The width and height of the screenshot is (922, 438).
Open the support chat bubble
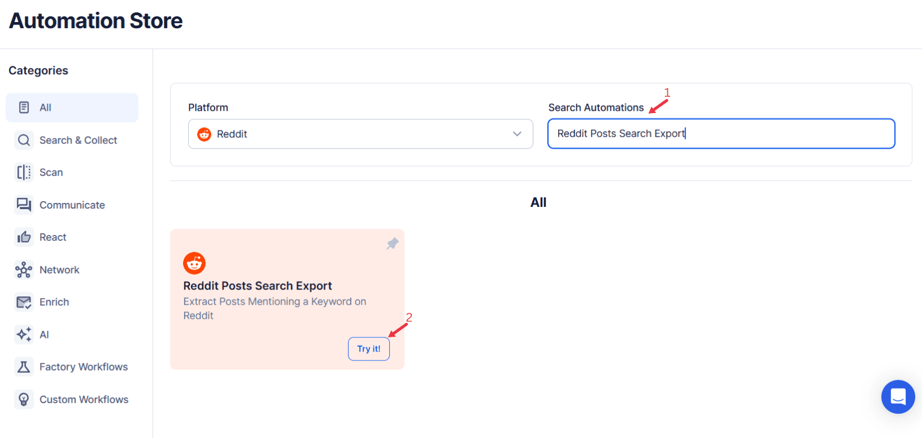(x=898, y=397)
